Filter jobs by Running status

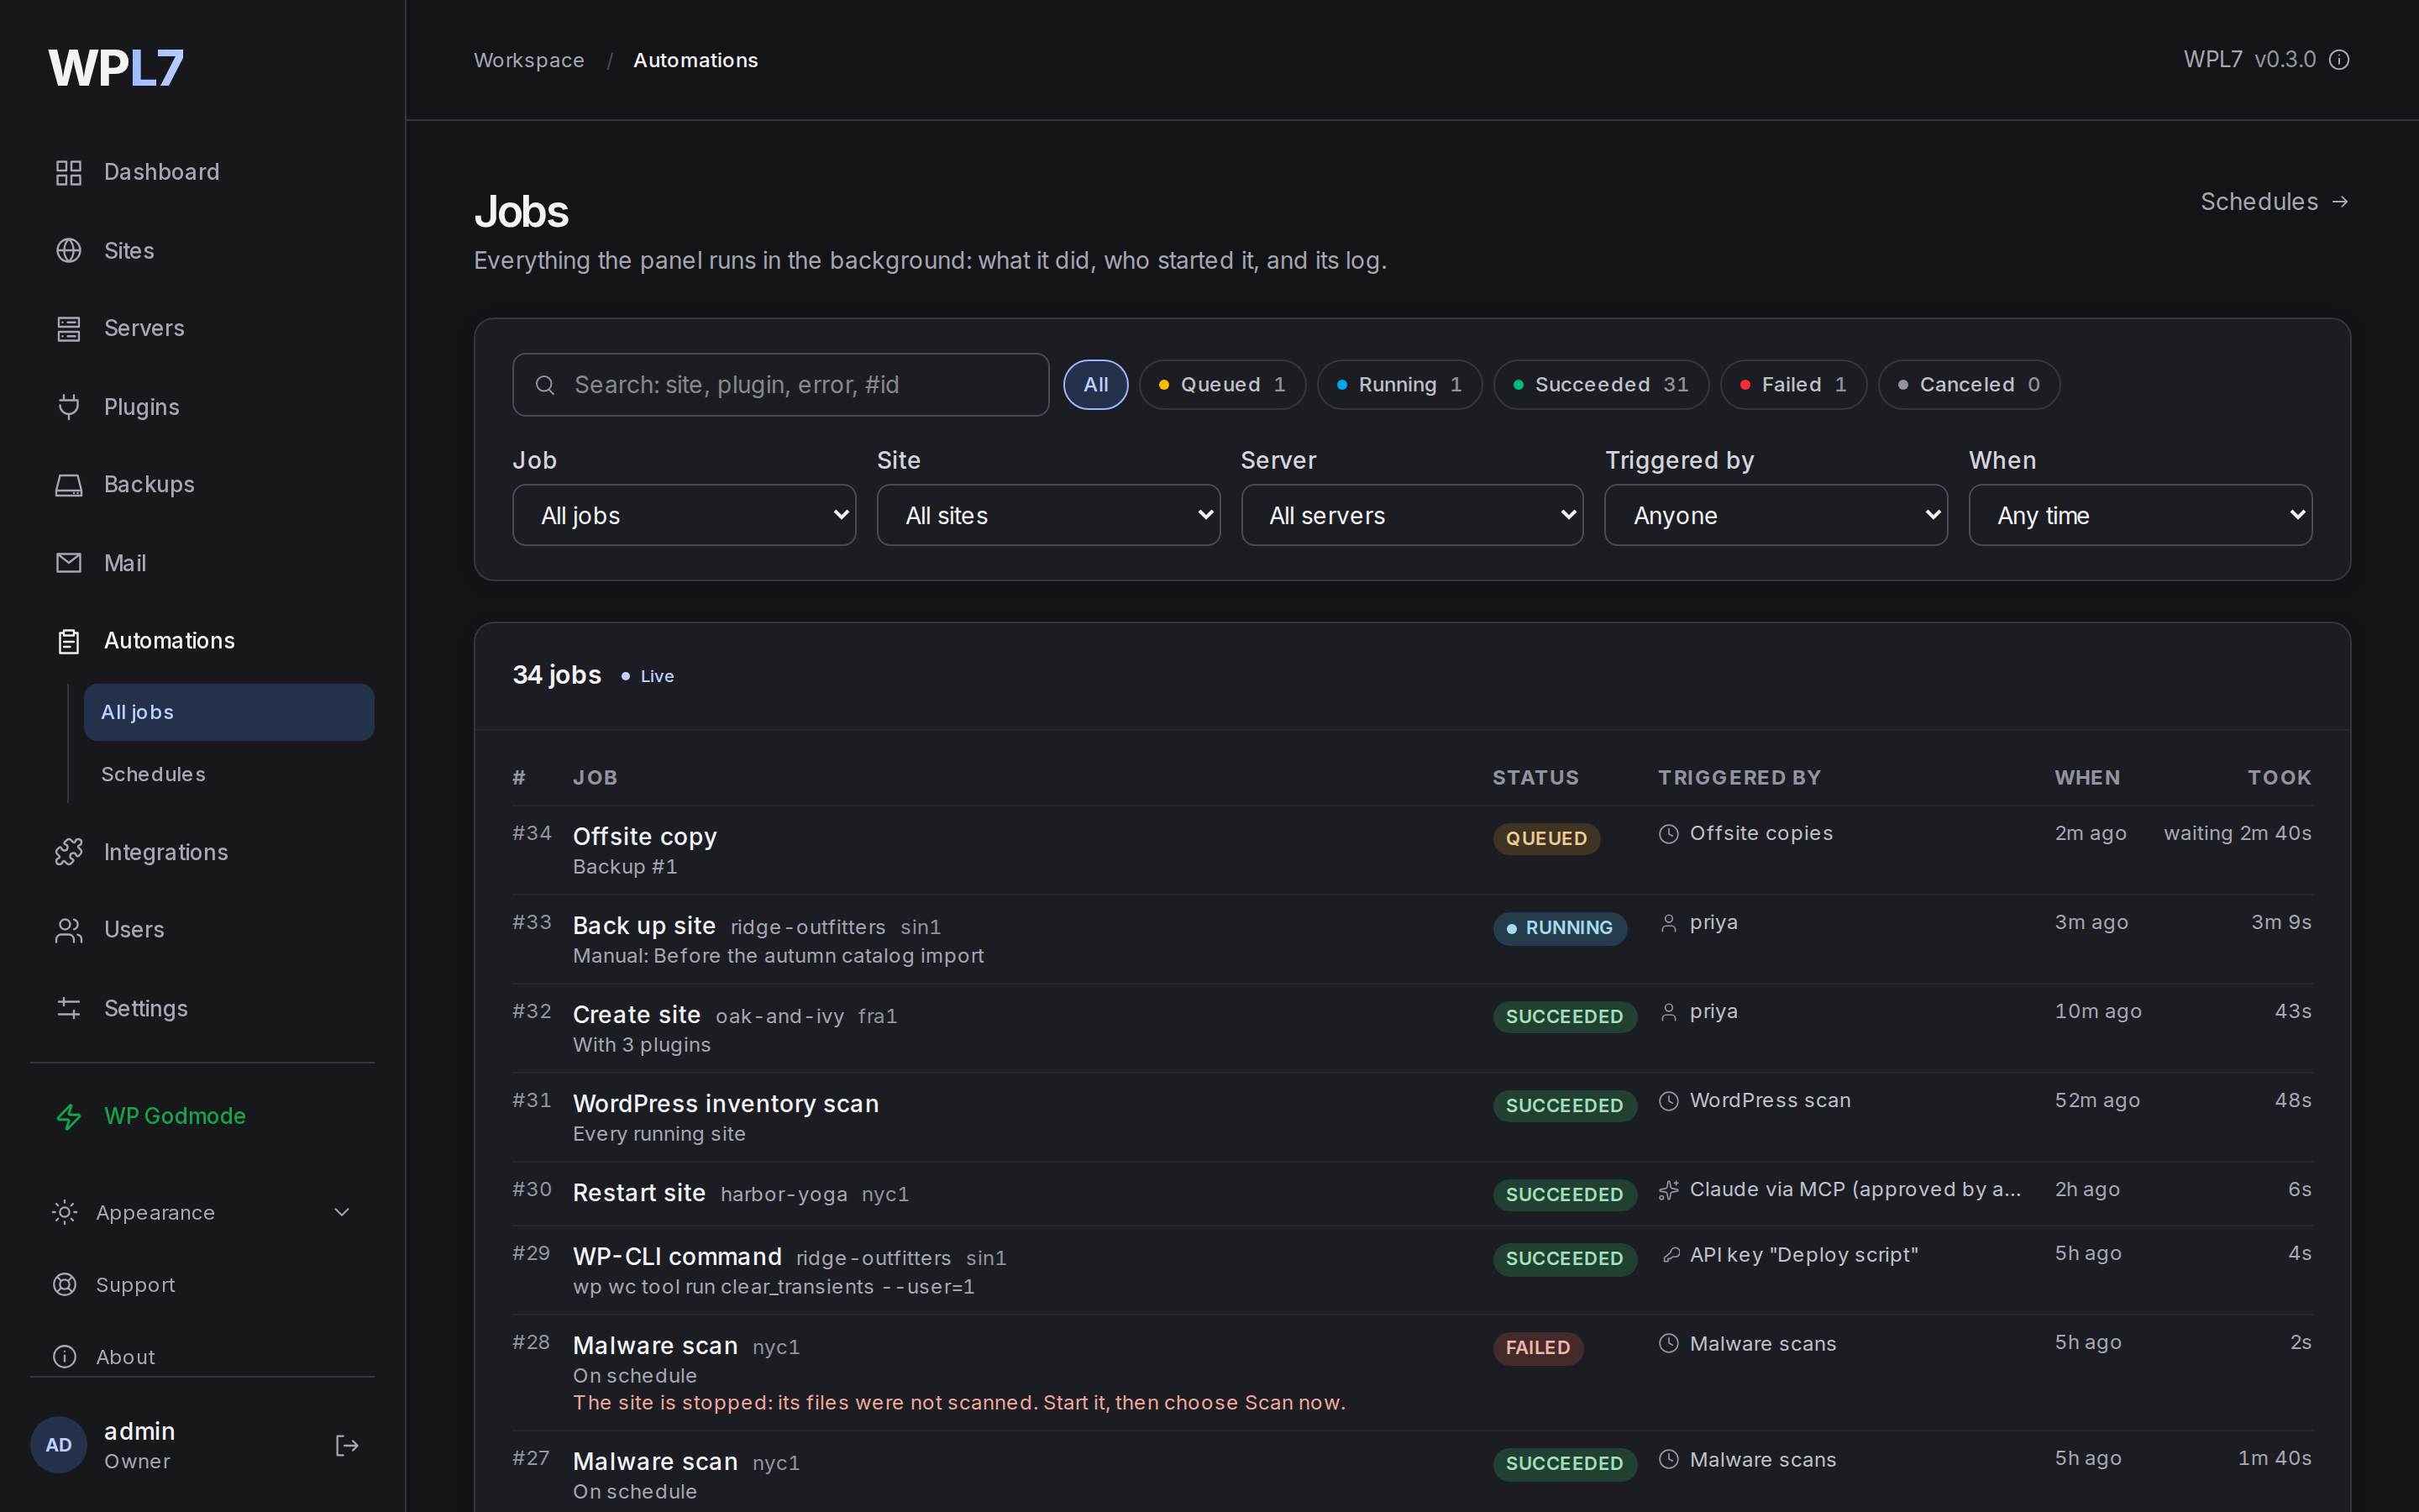pyautogui.click(x=1399, y=385)
